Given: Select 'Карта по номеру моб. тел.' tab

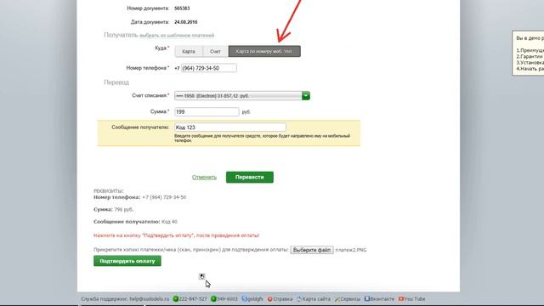Looking at the screenshot, I should click(264, 51).
